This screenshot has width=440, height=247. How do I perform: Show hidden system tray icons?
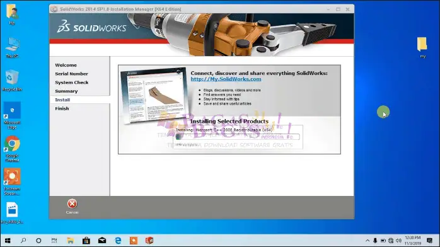pyautogui.click(x=368, y=241)
